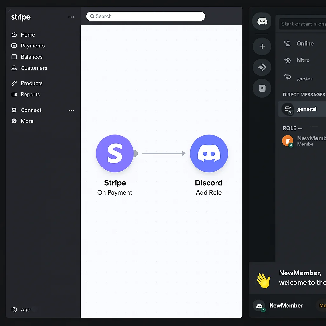Open Customers in Stripe sidebar
The width and height of the screenshot is (326, 326).
point(34,68)
